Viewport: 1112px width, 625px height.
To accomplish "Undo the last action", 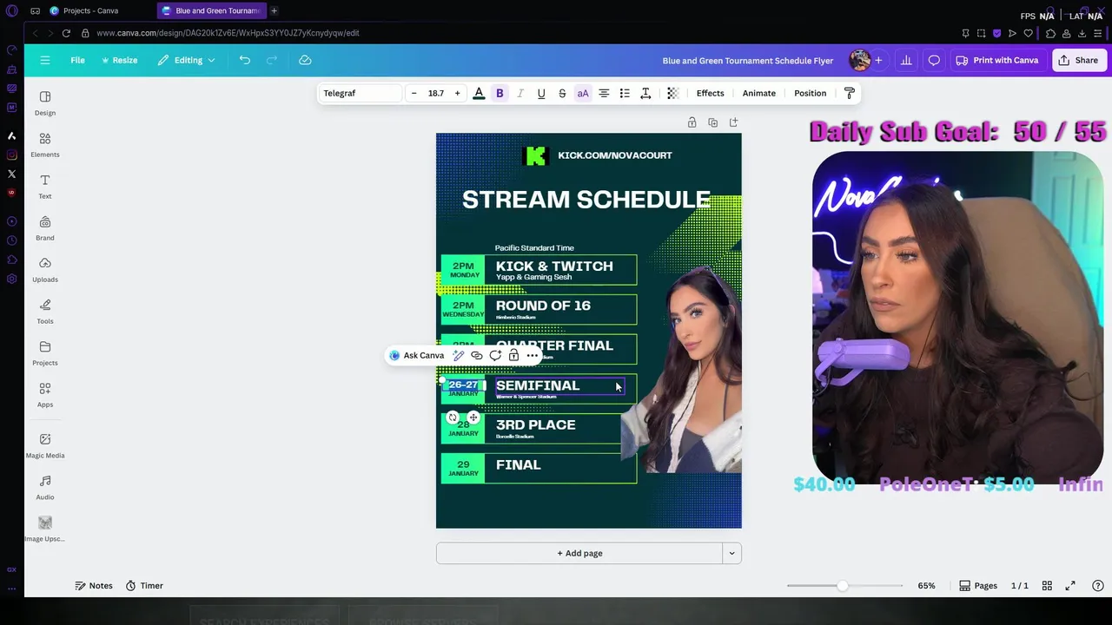I will pyautogui.click(x=245, y=60).
